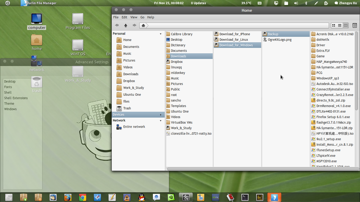Select the Win7 OS desktop drive icon
360x202 pixels.
click(x=78, y=48)
